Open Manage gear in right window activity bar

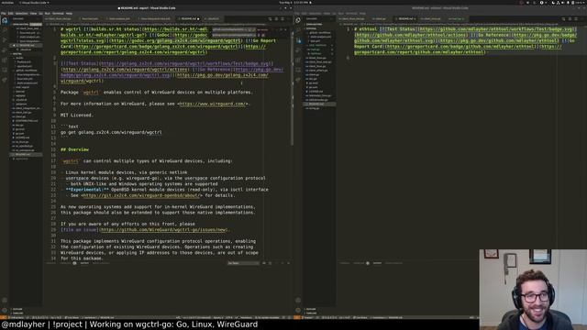pyautogui.click(x=298, y=310)
